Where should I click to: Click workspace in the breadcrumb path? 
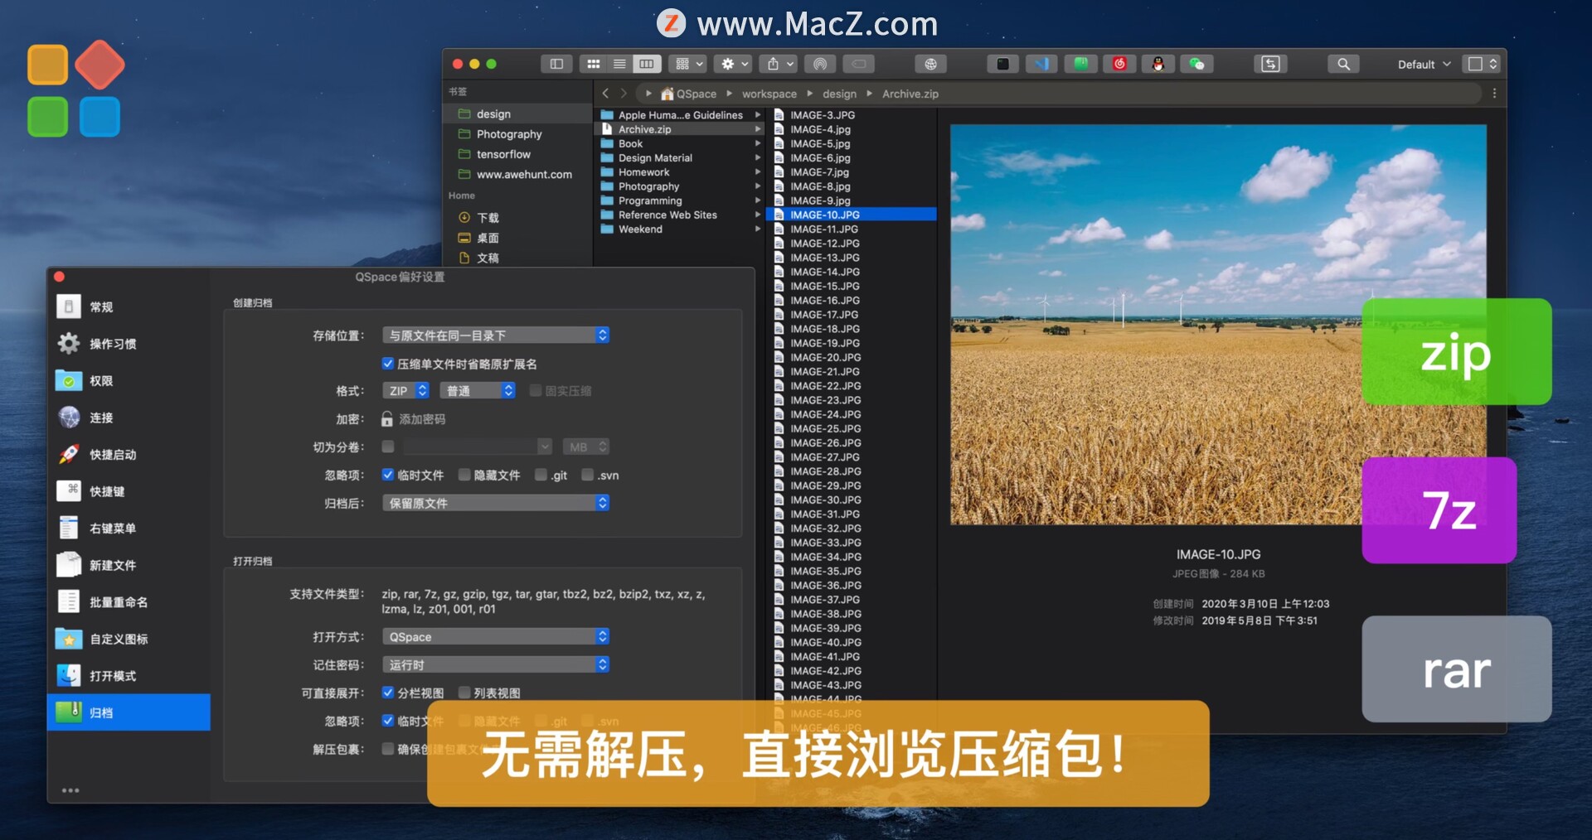(x=769, y=94)
